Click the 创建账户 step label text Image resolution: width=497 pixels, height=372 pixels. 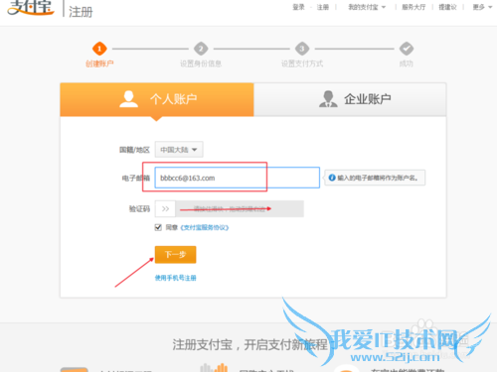[x=99, y=63]
